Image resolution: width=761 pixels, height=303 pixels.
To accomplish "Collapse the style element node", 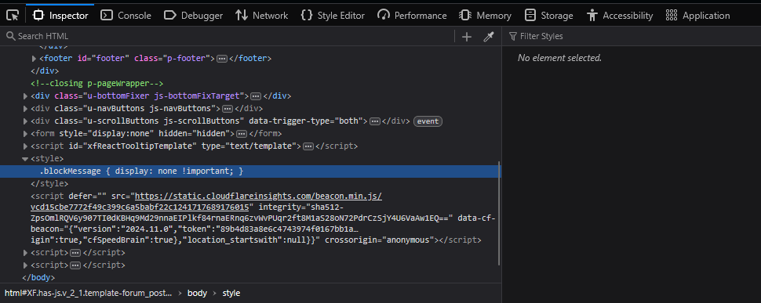I will point(25,158).
